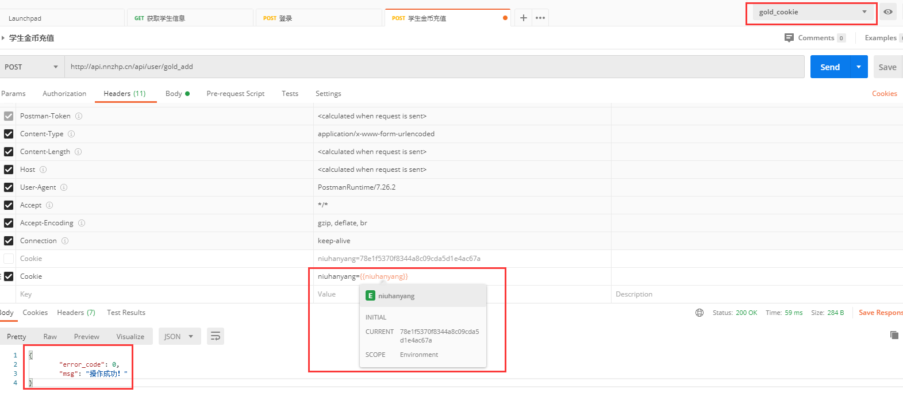Uncheck the Content-Type header checkbox
The width and height of the screenshot is (903, 400).
(x=9, y=134)
